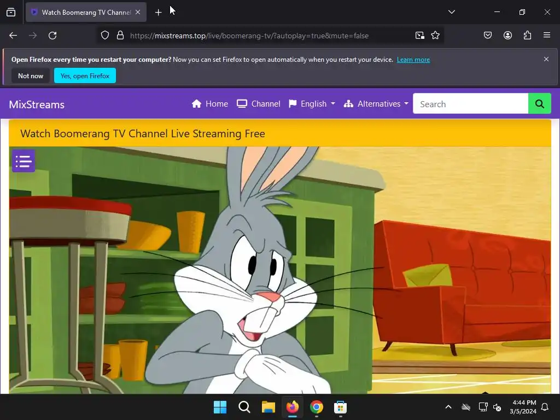The image size is (560, 420).
Task: Open picture-in-picture icon in address bar
Action: coord(419,36)
